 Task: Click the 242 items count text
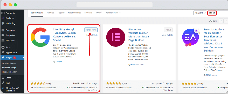tap(213, 21)
